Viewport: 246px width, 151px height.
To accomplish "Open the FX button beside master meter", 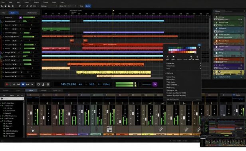I will coord(155,84).
